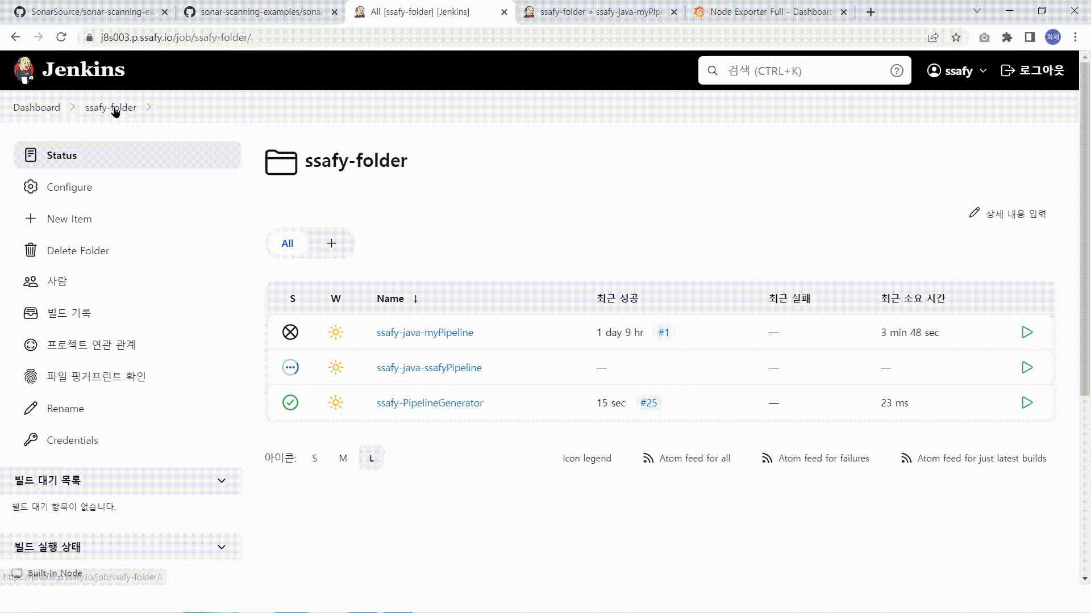1091x613 pixels.
Task: Click the logout (로그아웃) button
Action: [x=1032, y=70]
